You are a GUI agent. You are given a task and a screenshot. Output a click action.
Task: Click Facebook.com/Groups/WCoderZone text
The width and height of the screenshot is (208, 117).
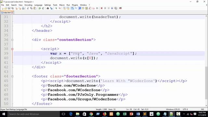pyautogui.click(x=82, y=99)
